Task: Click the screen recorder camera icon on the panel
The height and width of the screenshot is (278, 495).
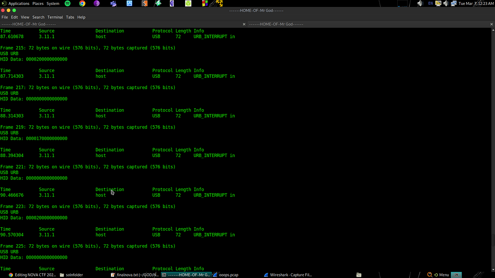Action: 112,3
